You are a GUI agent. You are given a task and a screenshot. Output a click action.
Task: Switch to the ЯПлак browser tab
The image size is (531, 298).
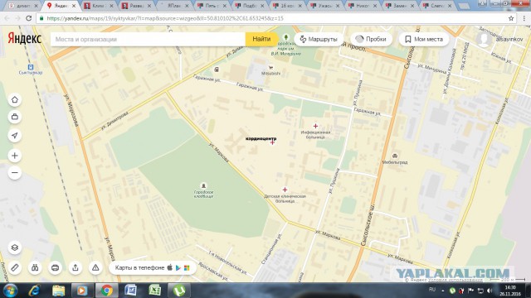pos(174,6)
